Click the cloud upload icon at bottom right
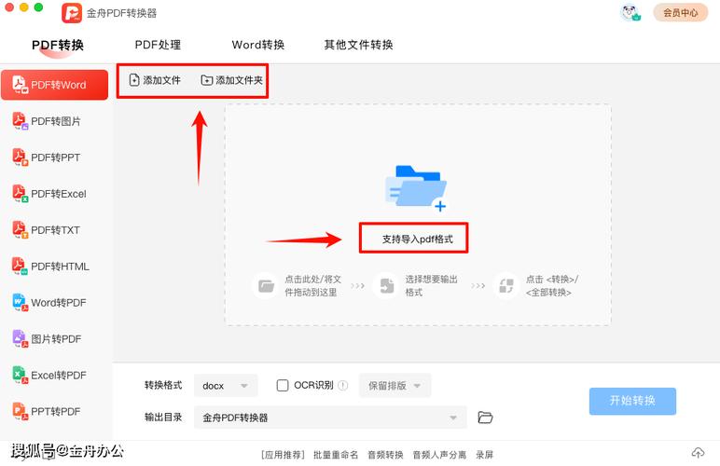The image size is (720, 466). (x=698, y=453)
